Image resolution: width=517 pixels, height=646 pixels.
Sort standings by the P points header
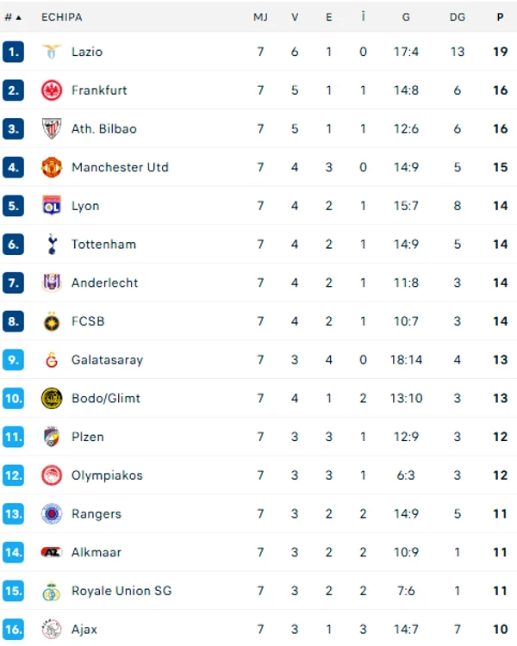tap(500, 17)
